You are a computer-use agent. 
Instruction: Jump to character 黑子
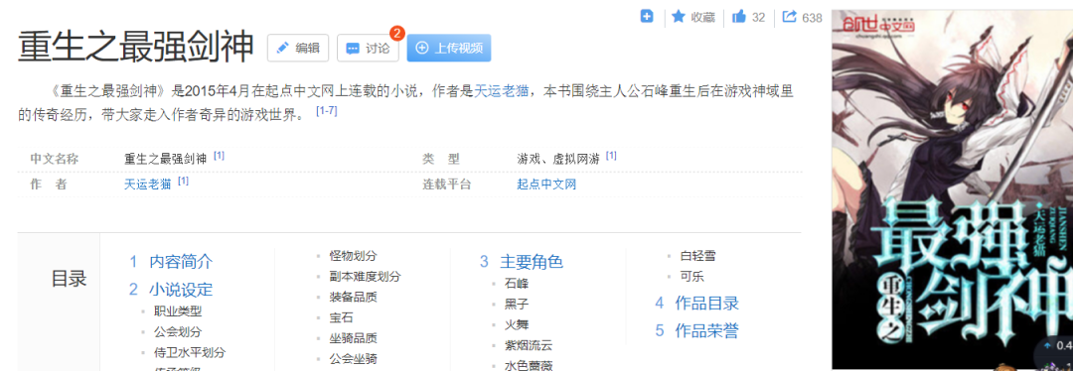517,305
